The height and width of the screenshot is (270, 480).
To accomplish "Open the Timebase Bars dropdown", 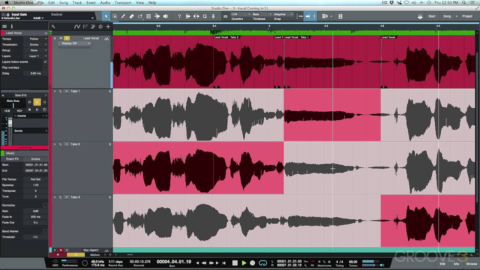I will click(x=261, y=14).
